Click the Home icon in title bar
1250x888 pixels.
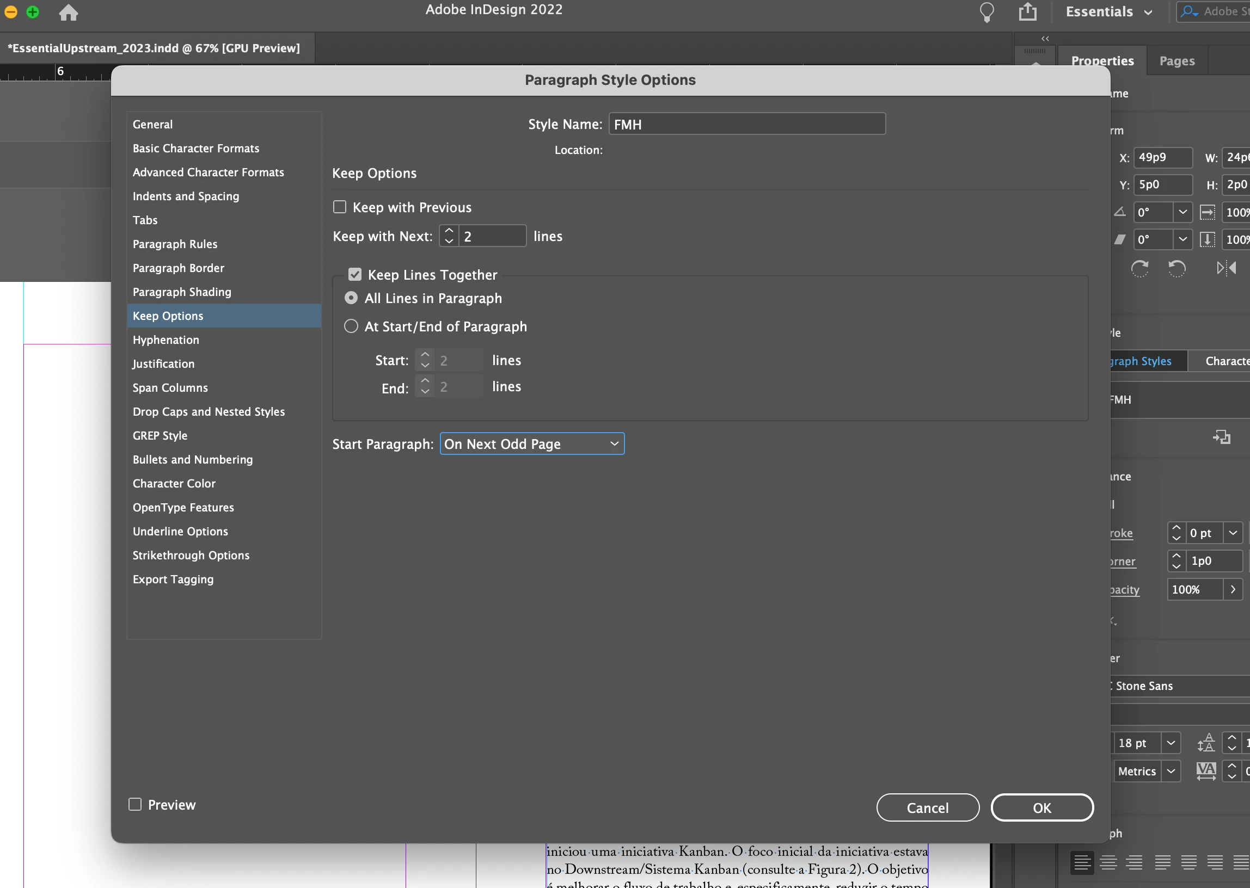[x=69, y=12]
